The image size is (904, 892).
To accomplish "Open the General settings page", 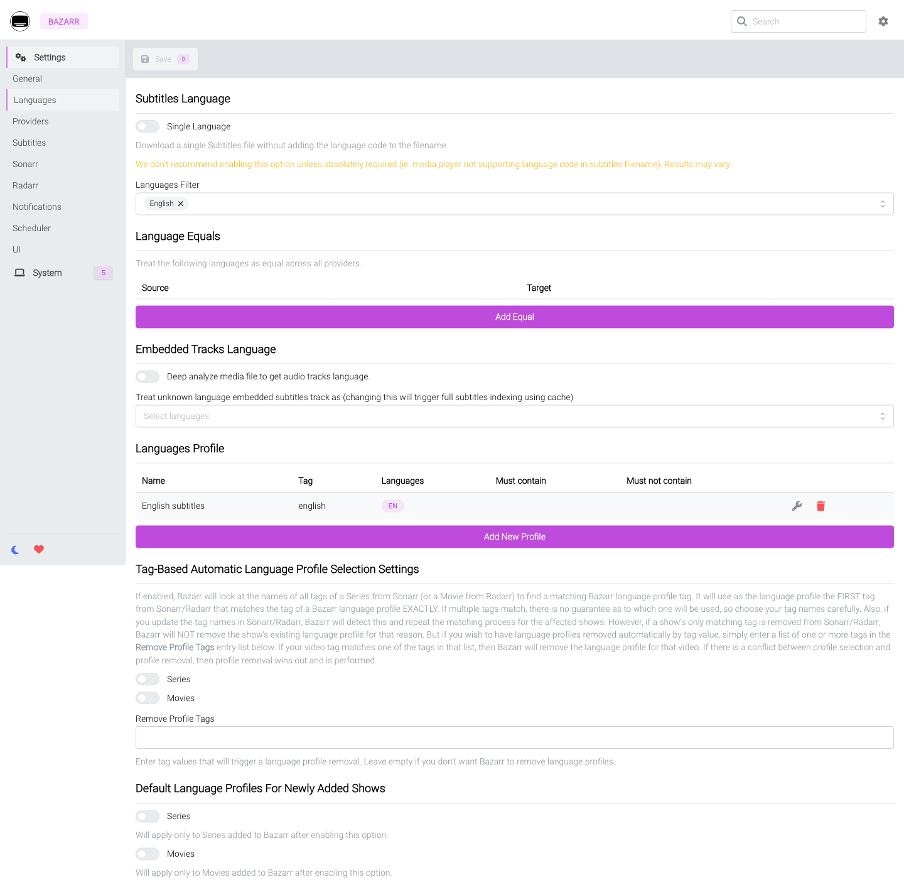I will point(63,79).
